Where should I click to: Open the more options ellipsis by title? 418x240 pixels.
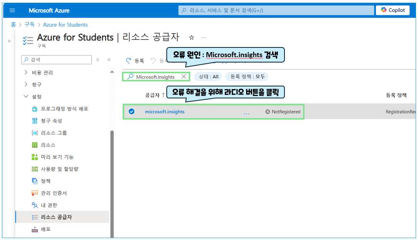(204, 37)
